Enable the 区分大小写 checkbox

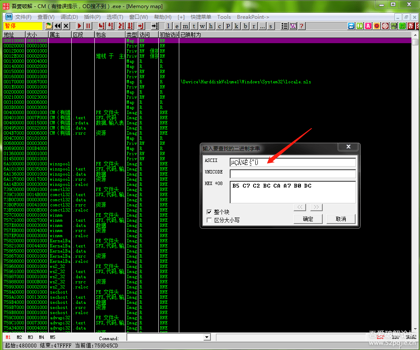click(209, 220)
